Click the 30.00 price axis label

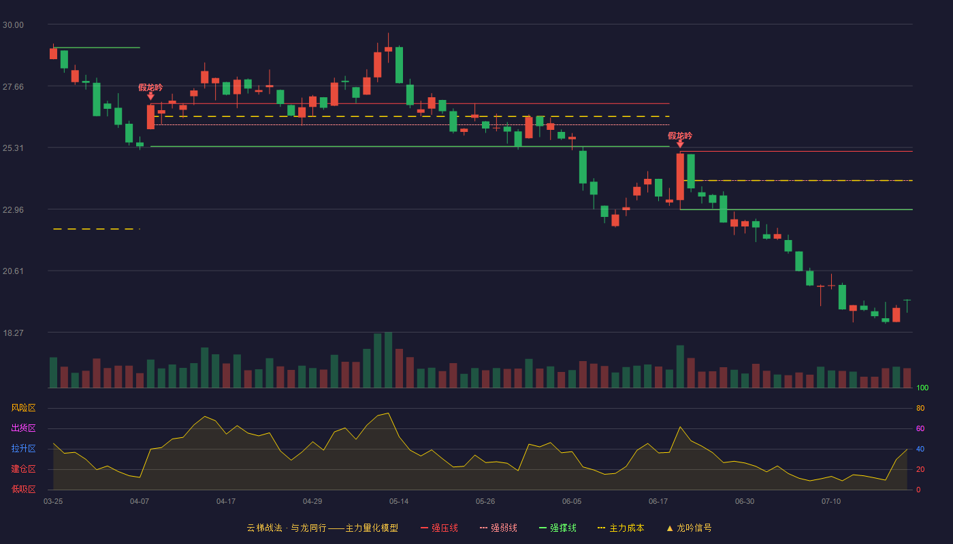[13, 25]
